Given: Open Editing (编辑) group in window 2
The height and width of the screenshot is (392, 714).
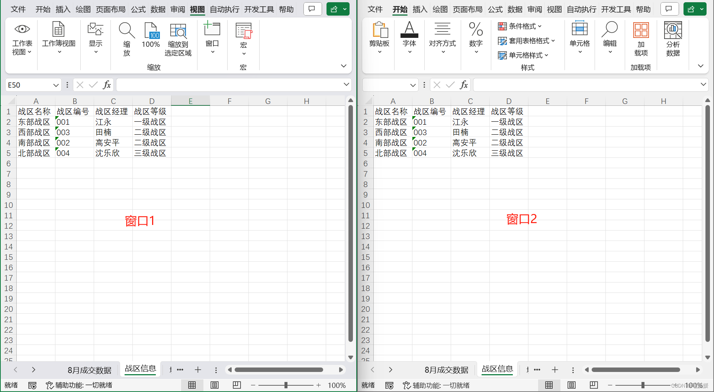Looking at the screenshot, I should [x=610, y=38].
